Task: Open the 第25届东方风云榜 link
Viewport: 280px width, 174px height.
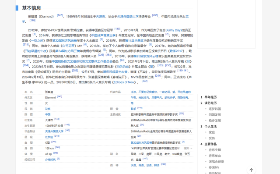Action: (x=146, y=56)
